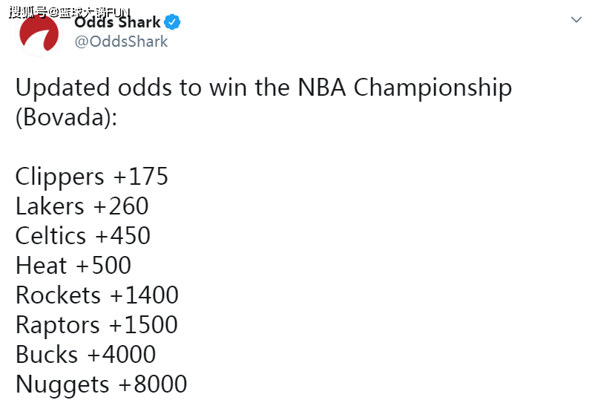Open the Odds Shark profile avatar

[x=39, y=33]
